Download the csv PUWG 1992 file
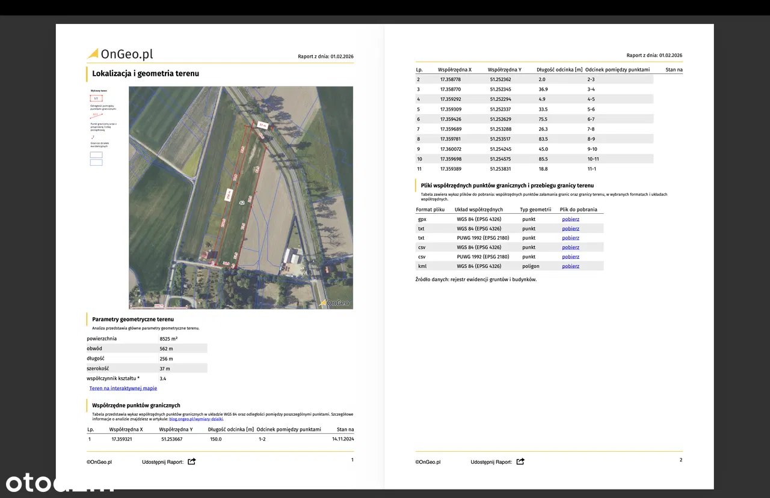This screenshot has height=498, width=770. click(x=570, y=257)
